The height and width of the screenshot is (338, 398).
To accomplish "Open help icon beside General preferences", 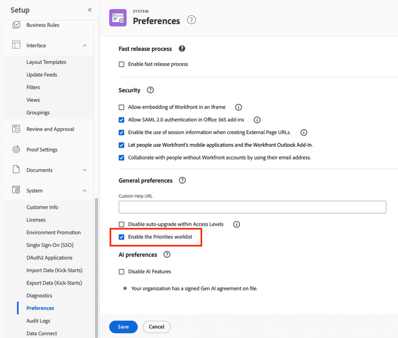I will [182, 181].
